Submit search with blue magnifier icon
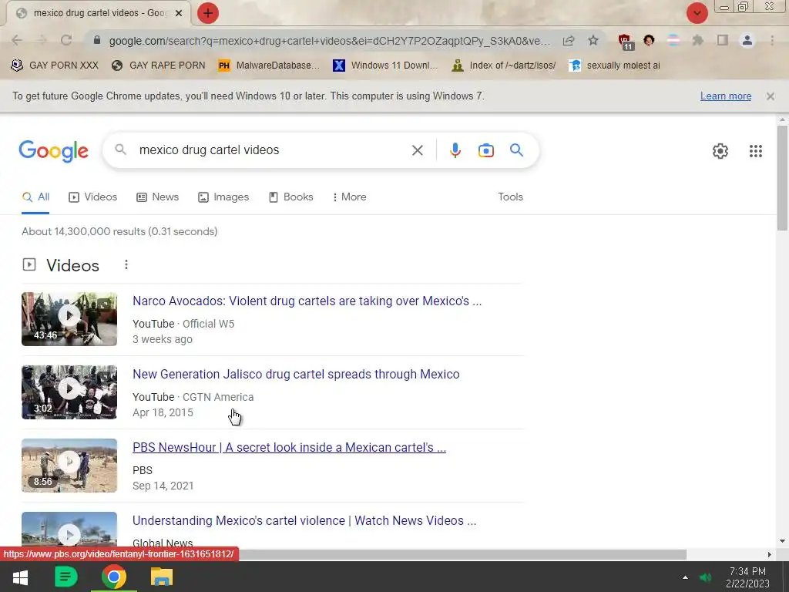This screenshot has height=592, width=789. [x=516, y=150]
